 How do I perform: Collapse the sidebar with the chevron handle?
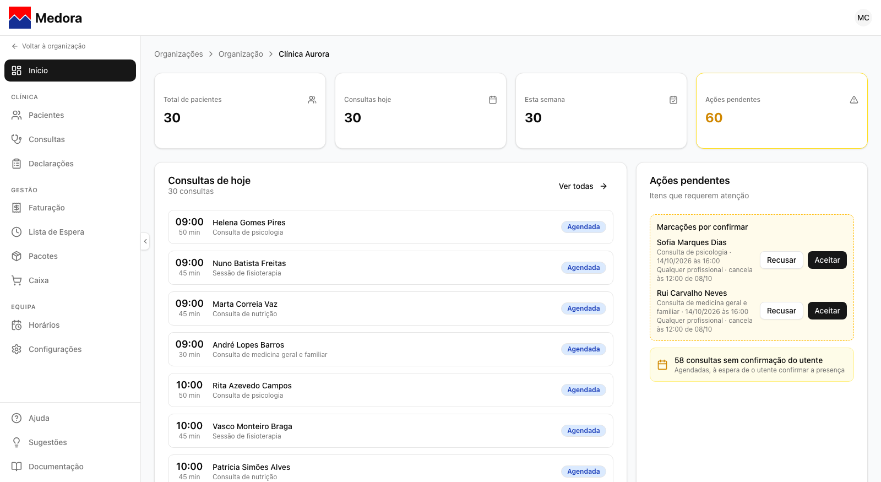pyautogui.click(x=145, y=241)
